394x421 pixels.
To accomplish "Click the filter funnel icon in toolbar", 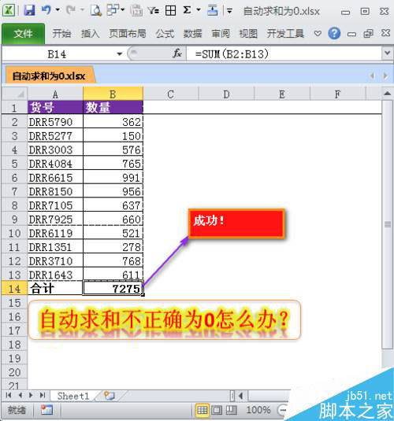I will click(x=154, y=10).
